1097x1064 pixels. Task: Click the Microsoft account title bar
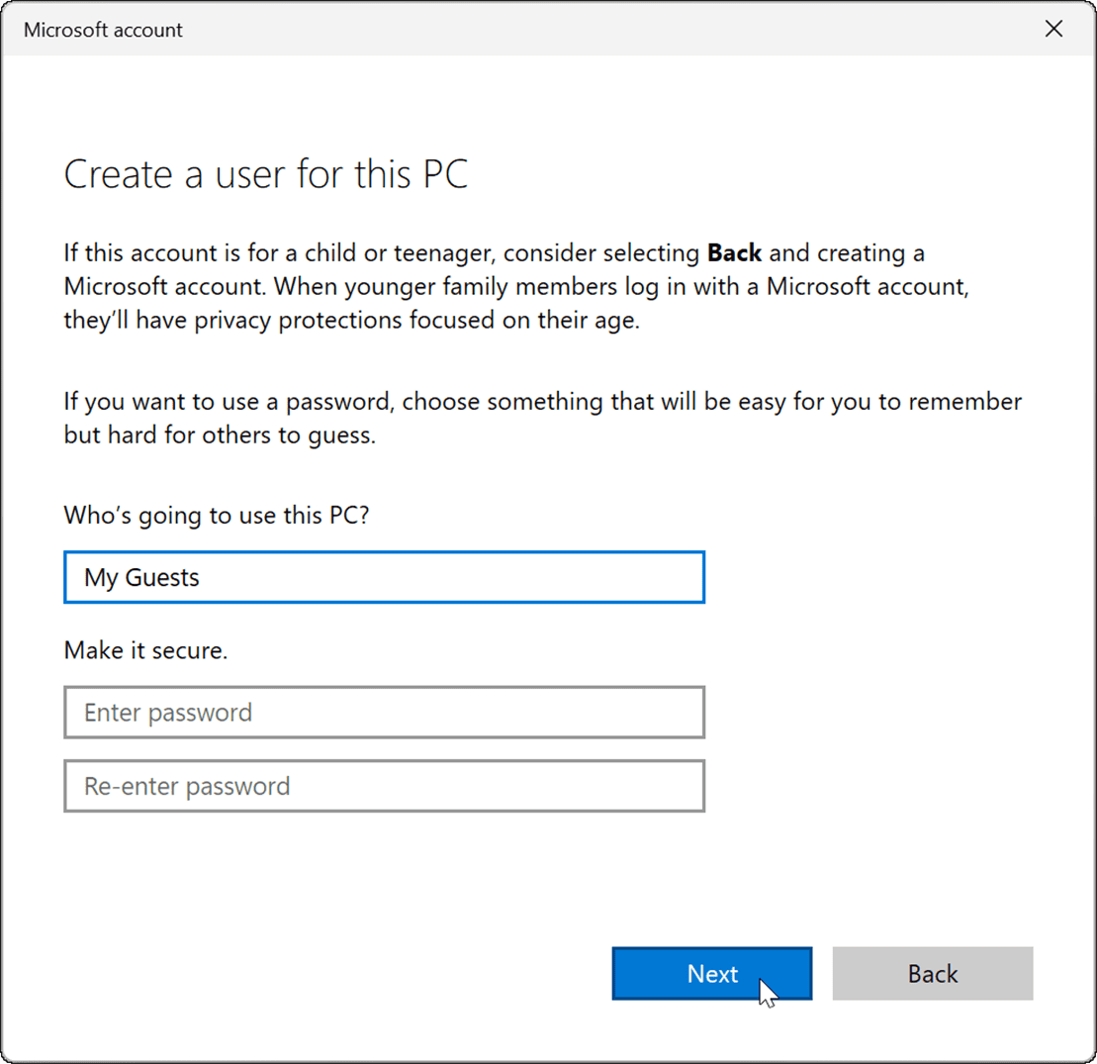396,29
